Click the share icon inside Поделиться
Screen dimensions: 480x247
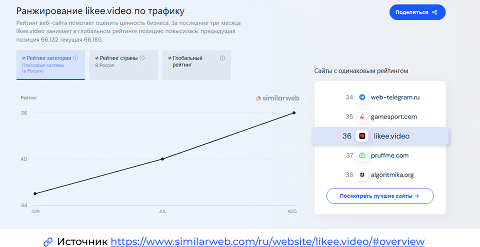point(434,12)
